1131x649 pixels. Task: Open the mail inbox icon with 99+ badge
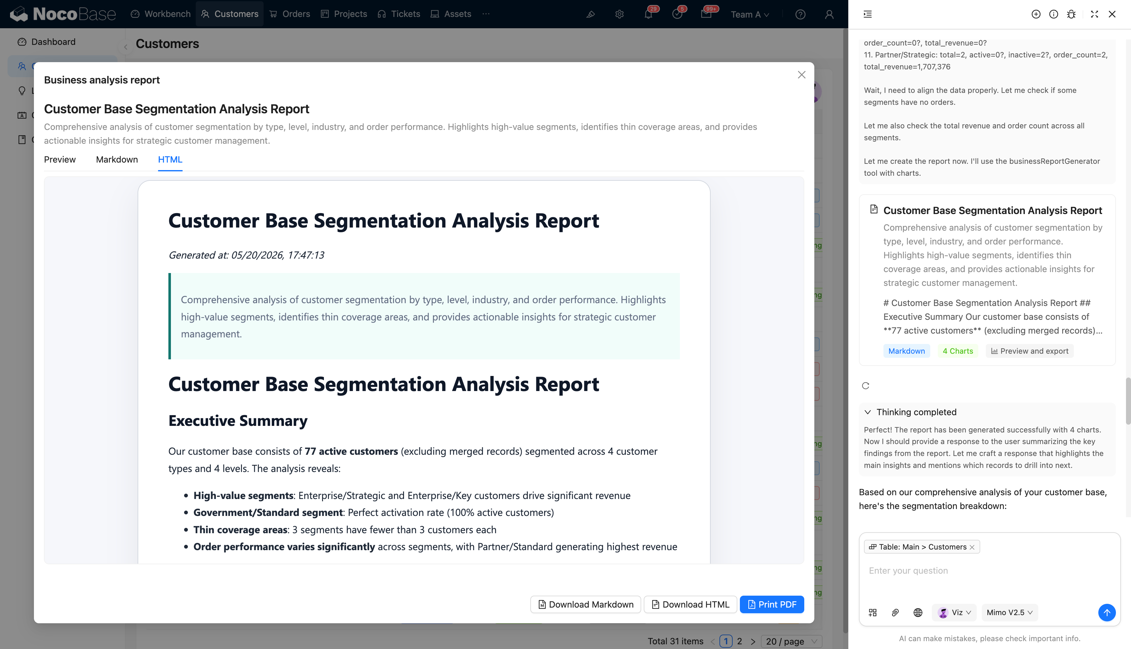pyautogui.click(x=706, y=14)
